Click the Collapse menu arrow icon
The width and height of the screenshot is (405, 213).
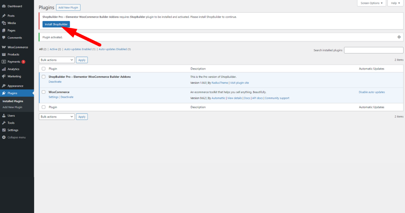click(x=4, y=137)
